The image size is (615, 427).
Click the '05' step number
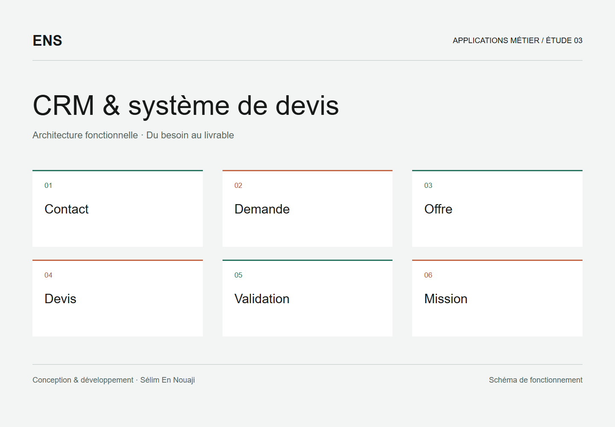(238, 275)
